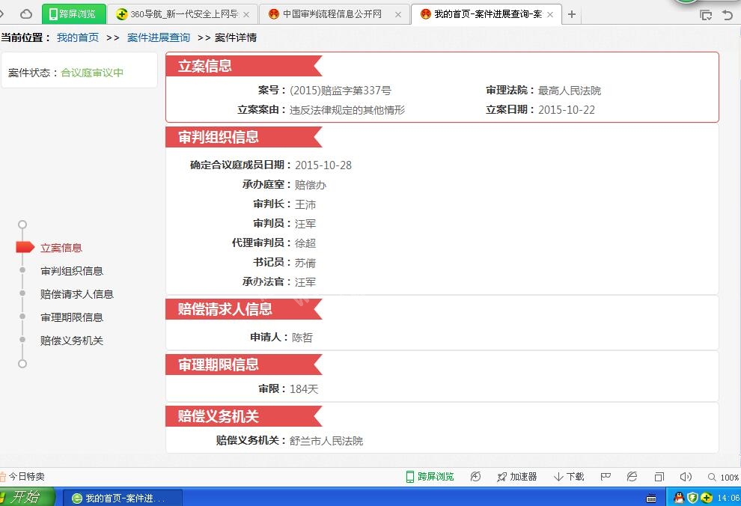Image resolution: width=741 pixels, height=506 pixels.
Task: Select acting judge name 徐超
Action: pyautogui.click(x=305, y=243)
